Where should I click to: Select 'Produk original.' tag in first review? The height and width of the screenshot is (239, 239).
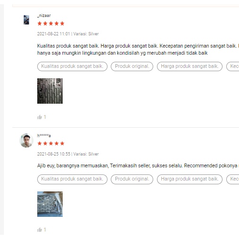tap(132, 66)
